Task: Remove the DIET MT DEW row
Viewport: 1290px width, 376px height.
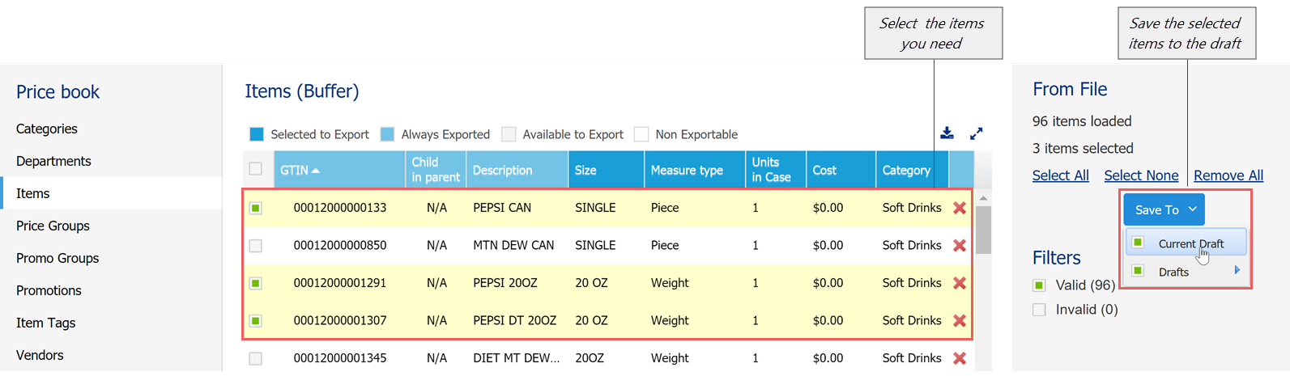Action: tap(960, 357)
